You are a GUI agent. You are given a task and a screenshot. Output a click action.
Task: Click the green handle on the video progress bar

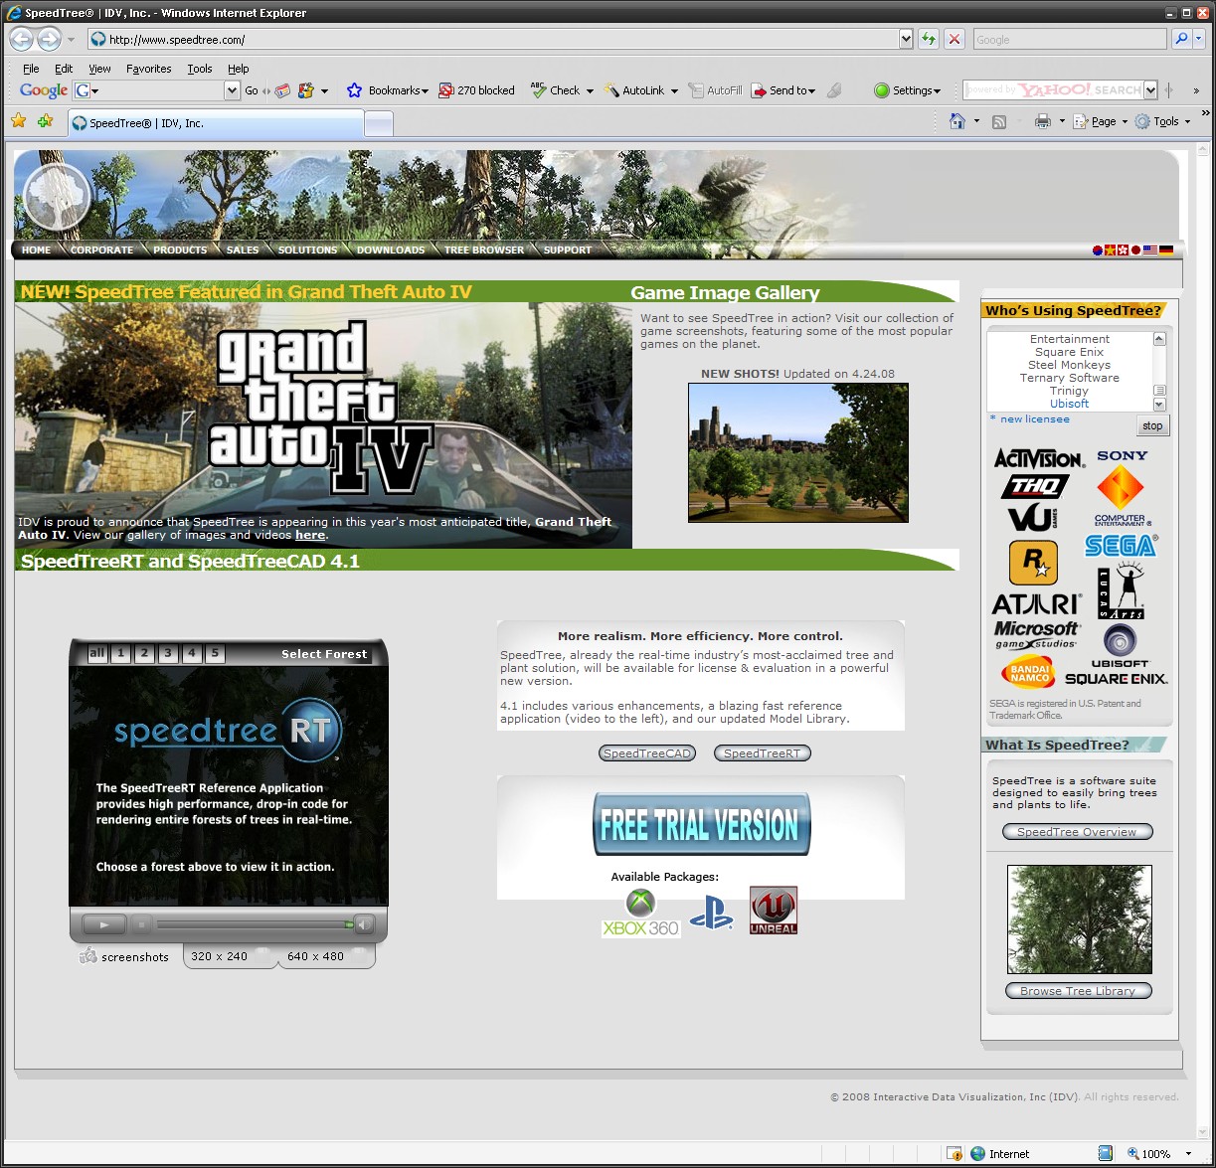349,924
